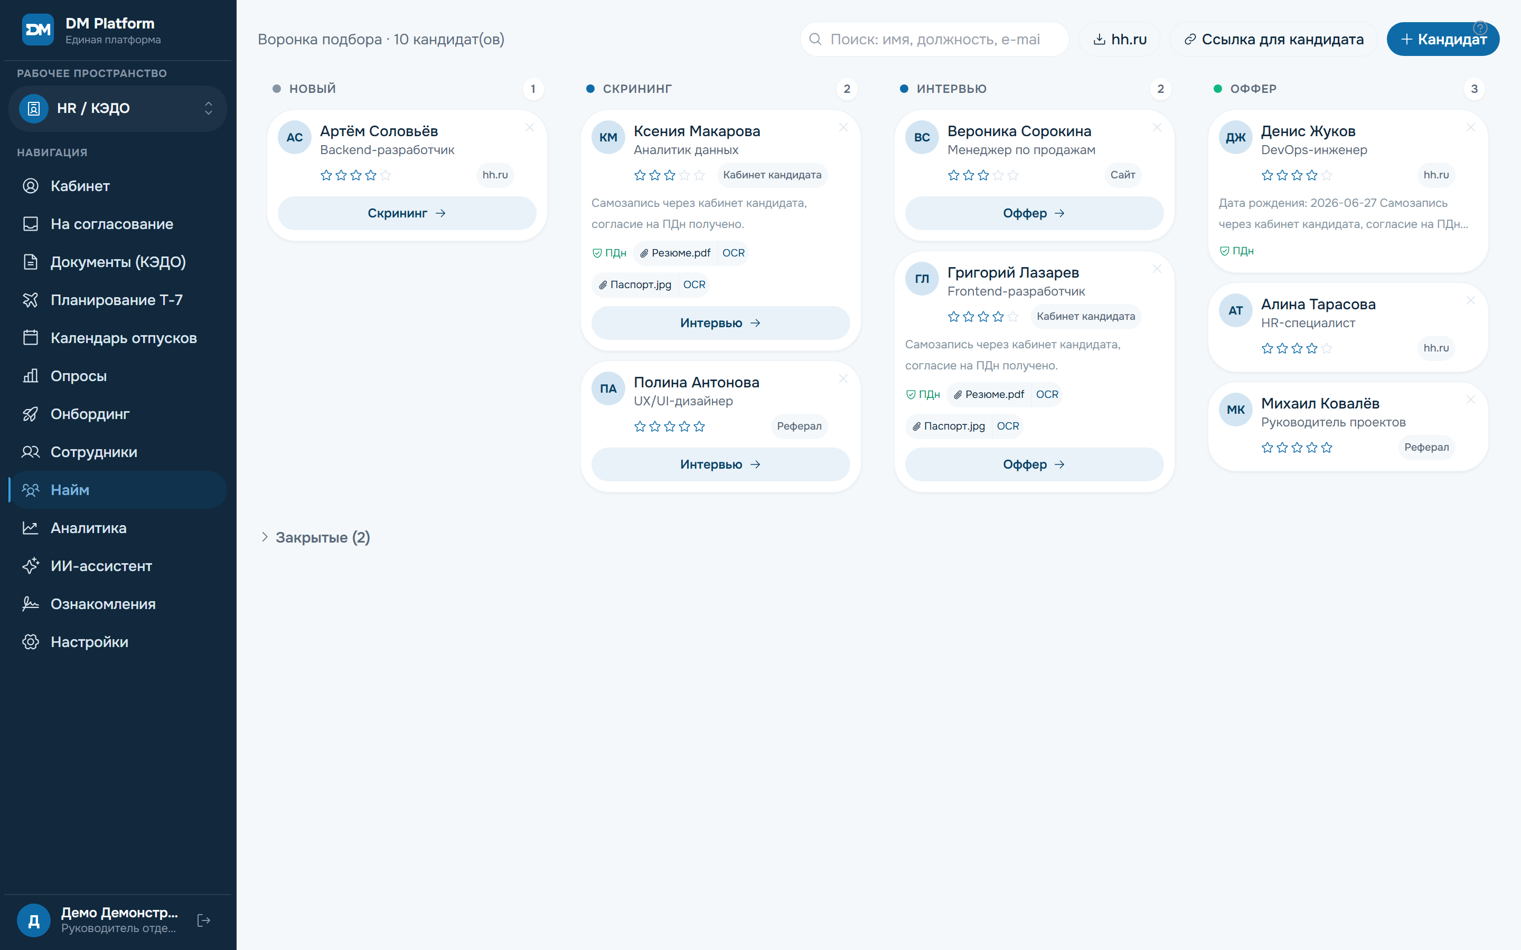Screen dimensions: 1521x950
Task: Run OCR on Григорий Лазарев's Резюме.pdf
Action: point(1046,394)
